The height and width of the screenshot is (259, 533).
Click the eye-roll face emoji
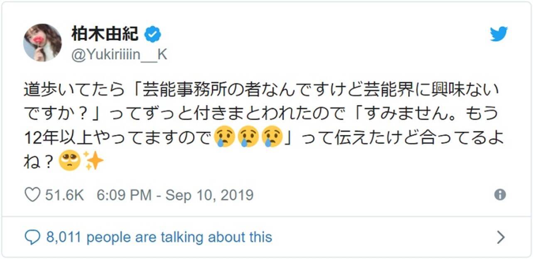click(x=69, y=161)
